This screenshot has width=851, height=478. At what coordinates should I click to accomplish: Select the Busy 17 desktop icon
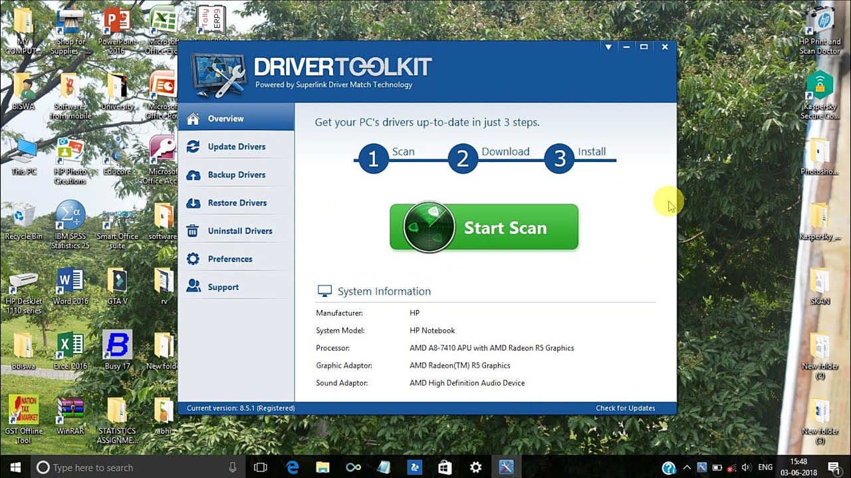117,351
